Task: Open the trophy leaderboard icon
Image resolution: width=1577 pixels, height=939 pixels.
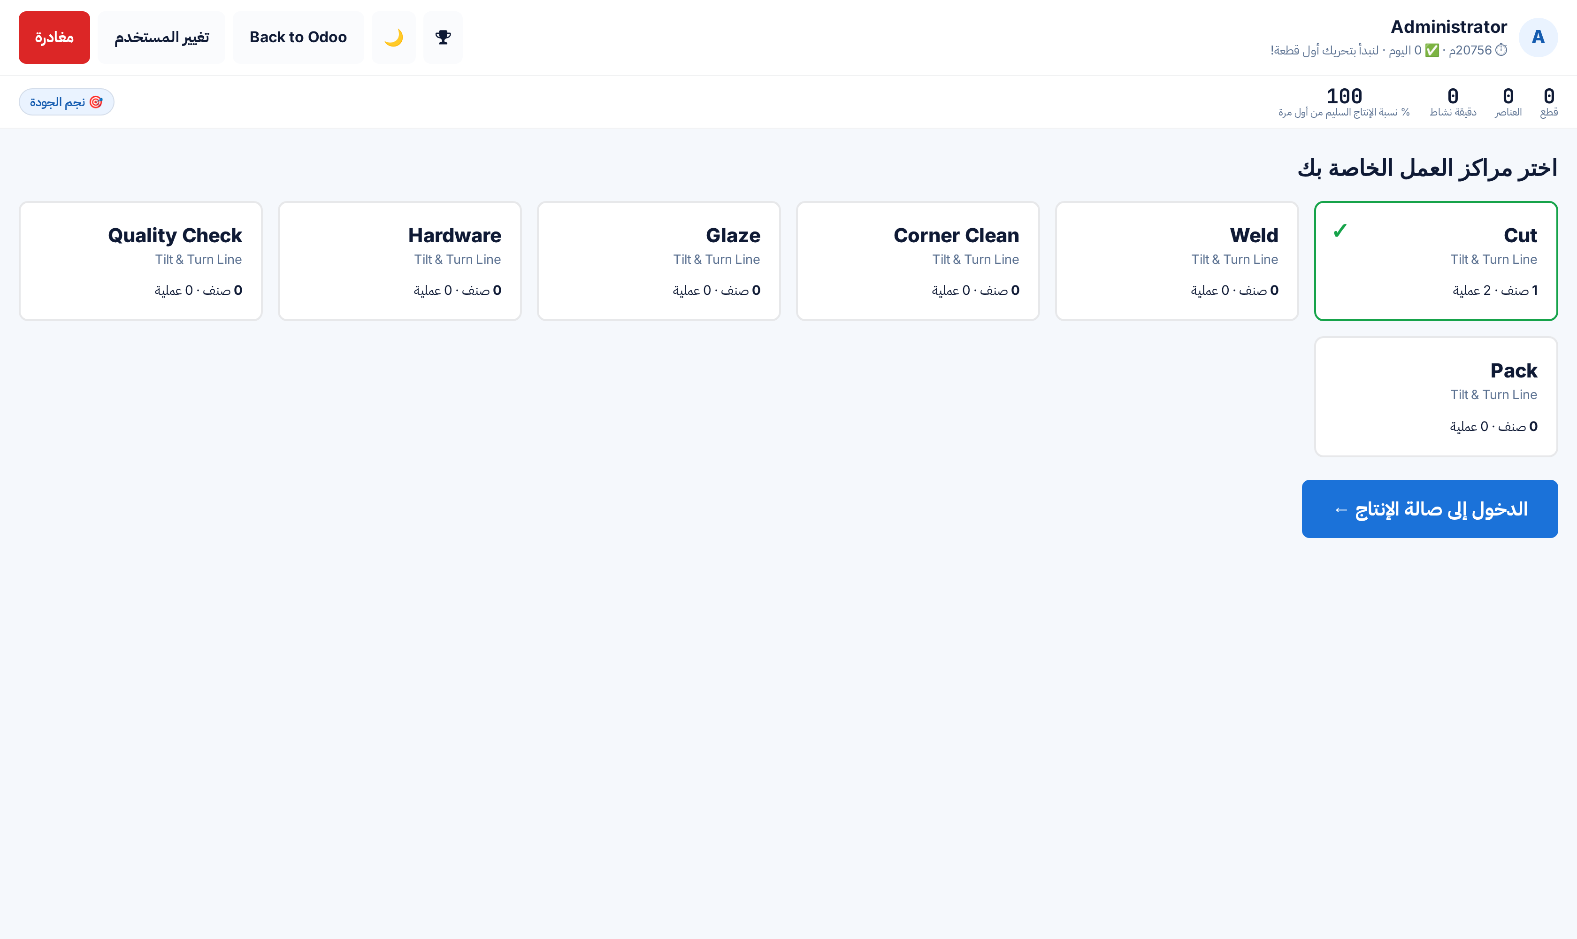Action: (x=443, y=38)
